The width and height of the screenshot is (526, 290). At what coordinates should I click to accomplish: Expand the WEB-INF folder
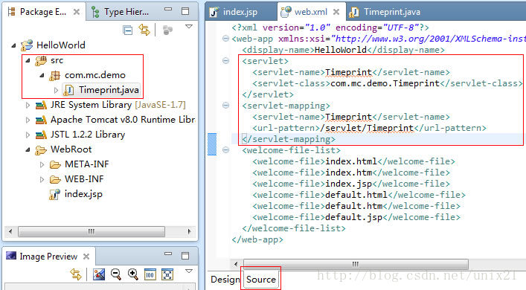click(x=42, y=179)
